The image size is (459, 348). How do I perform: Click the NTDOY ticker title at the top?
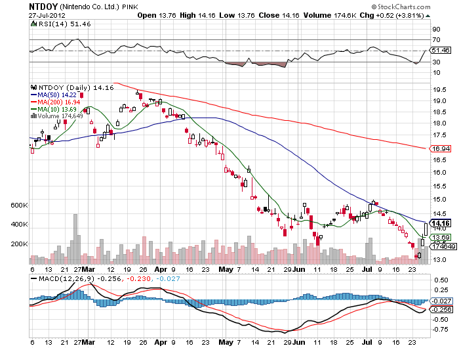43,7
